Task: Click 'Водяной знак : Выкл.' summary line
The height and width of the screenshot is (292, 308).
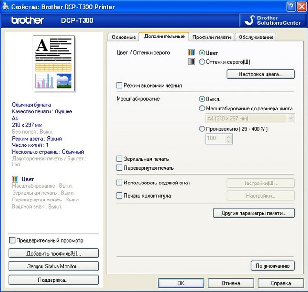Action: click(x=37, y=207)
